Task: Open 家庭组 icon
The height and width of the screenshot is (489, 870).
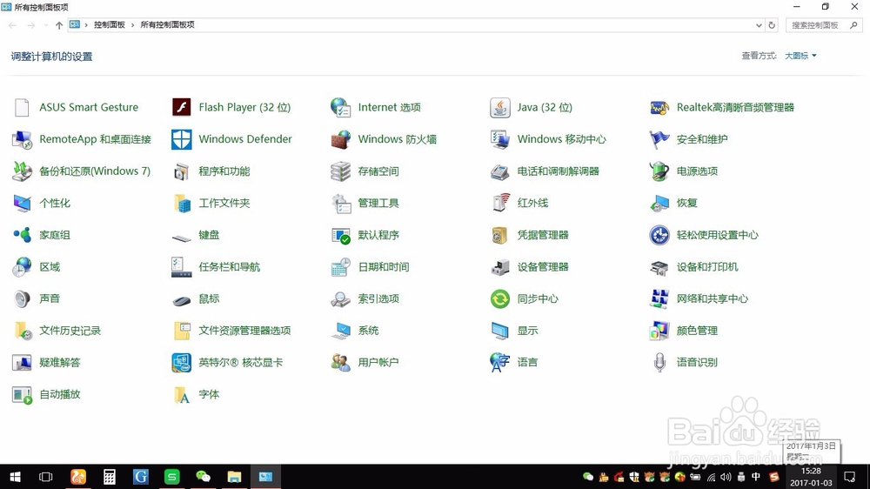Action: (x=23, y=235)
